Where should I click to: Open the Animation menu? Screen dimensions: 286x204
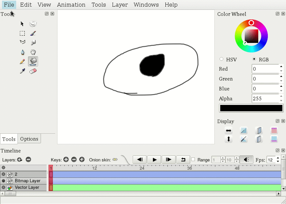click(x=71, y=5)
